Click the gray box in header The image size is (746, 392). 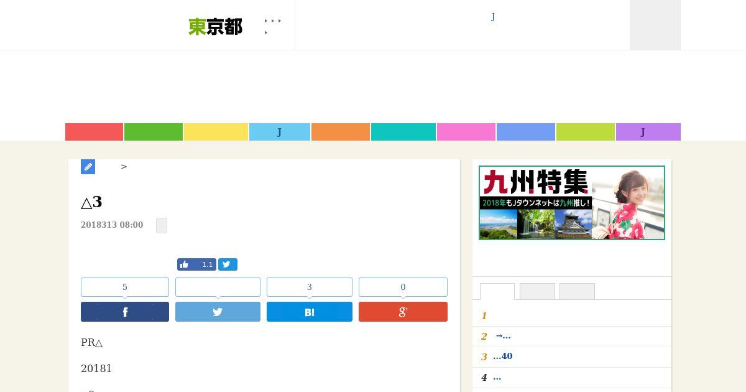click(x=655, y=25)
